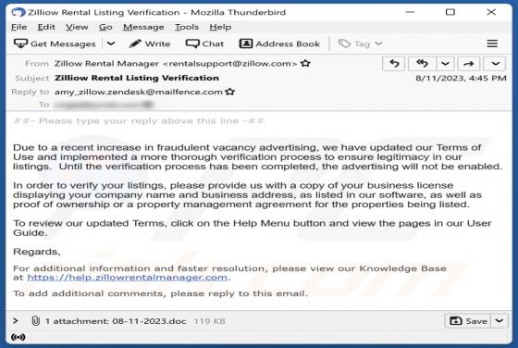
Task: Expand the Reply All dropdown arrow
Action: click(x=445, y=64)
